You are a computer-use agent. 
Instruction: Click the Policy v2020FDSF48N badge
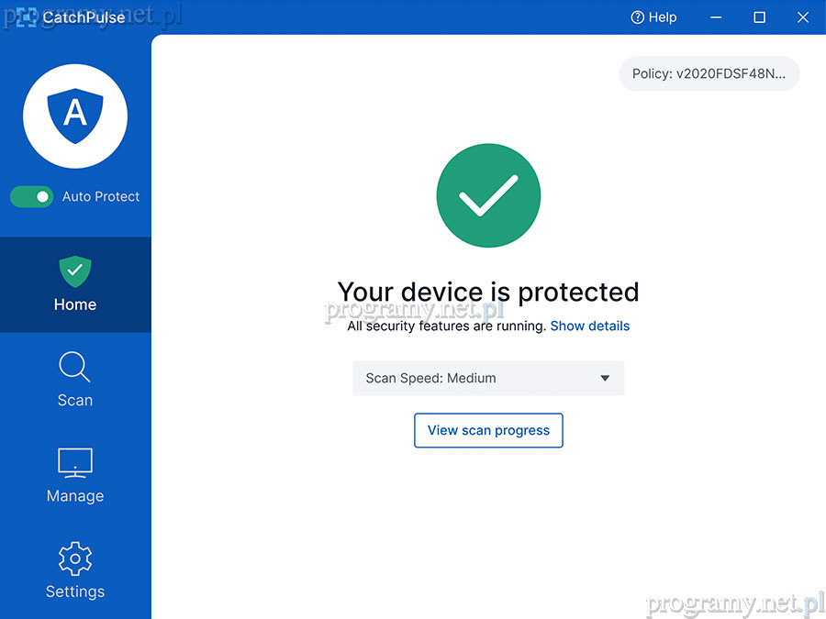(x=709, y=74)
